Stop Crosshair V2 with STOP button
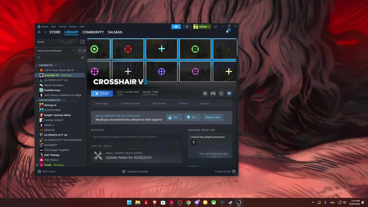The width and height of the screenshot is (368, 207). click(x=102, y=93)
